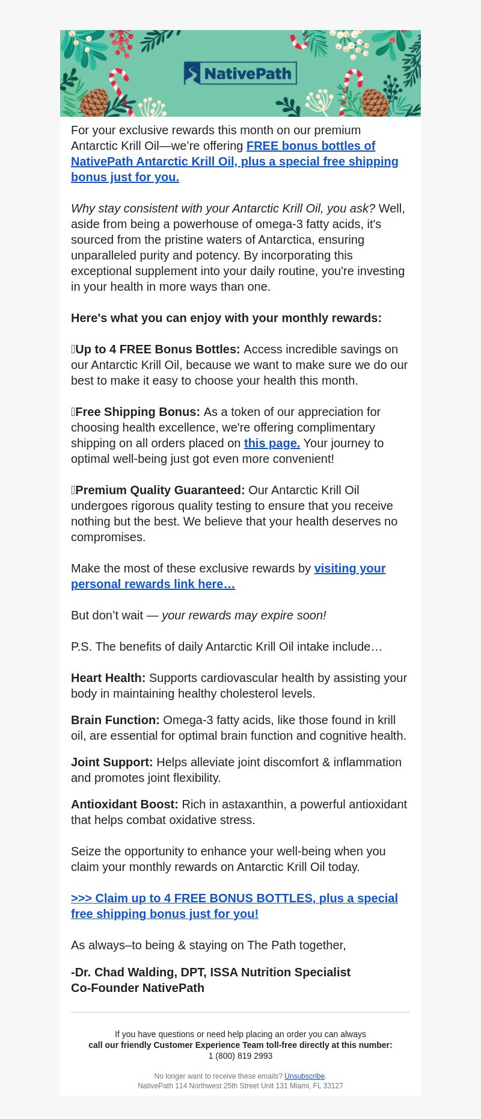Click the 'Heart Health' bold text
The image size is (481, 1119).
(x=108, y=678)
